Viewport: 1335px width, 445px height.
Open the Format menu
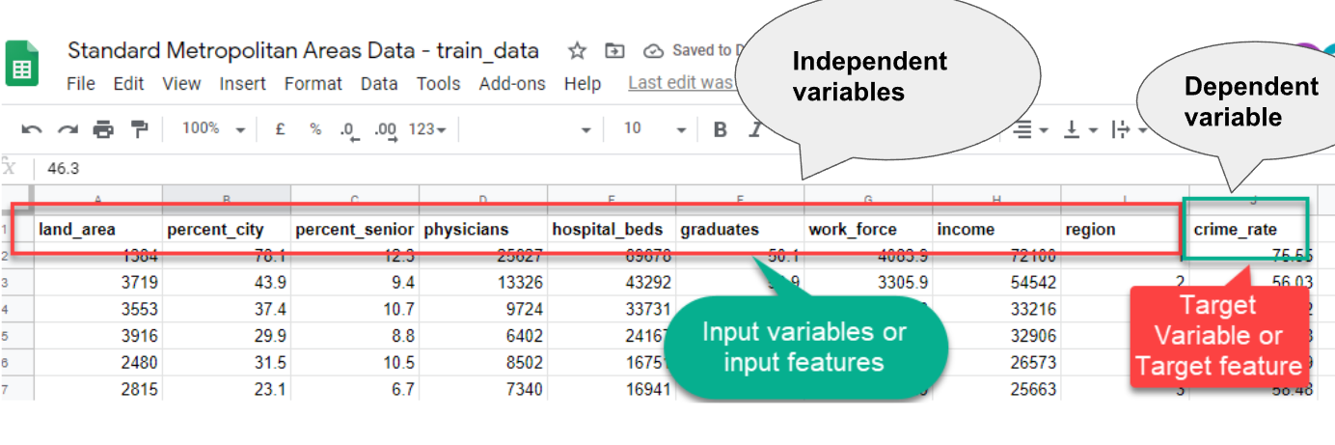[313, 84]
